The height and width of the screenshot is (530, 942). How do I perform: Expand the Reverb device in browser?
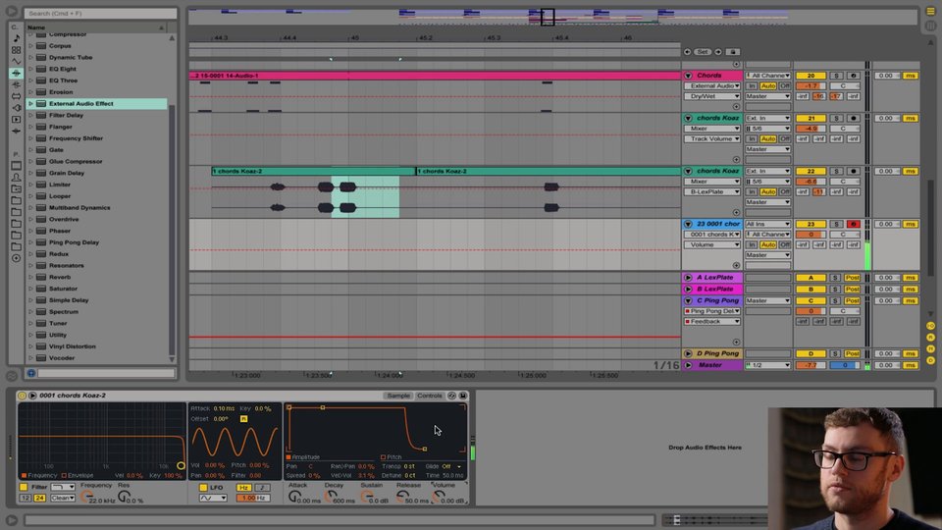(30, 277)
